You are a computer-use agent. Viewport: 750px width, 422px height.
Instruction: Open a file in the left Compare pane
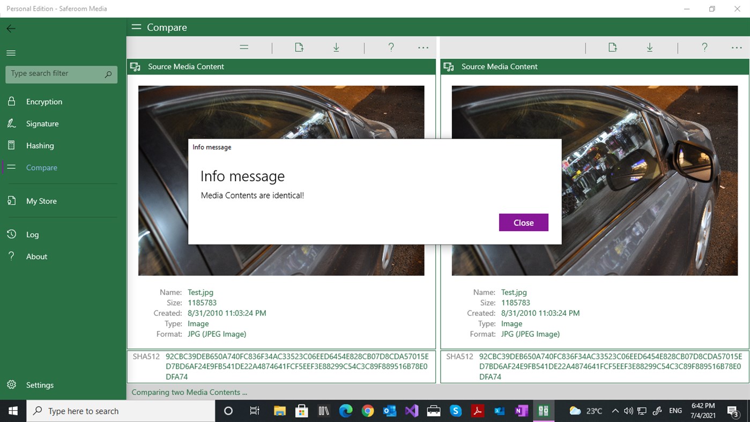coord(299,47)
